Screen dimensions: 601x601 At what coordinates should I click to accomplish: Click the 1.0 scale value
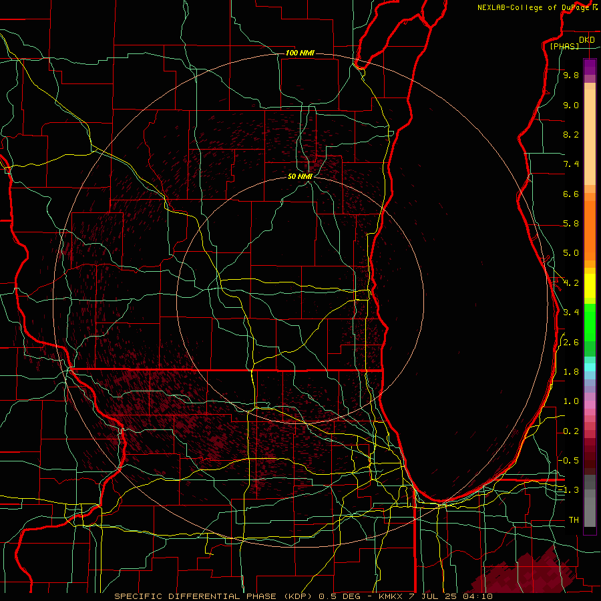[x=571, y=401]
